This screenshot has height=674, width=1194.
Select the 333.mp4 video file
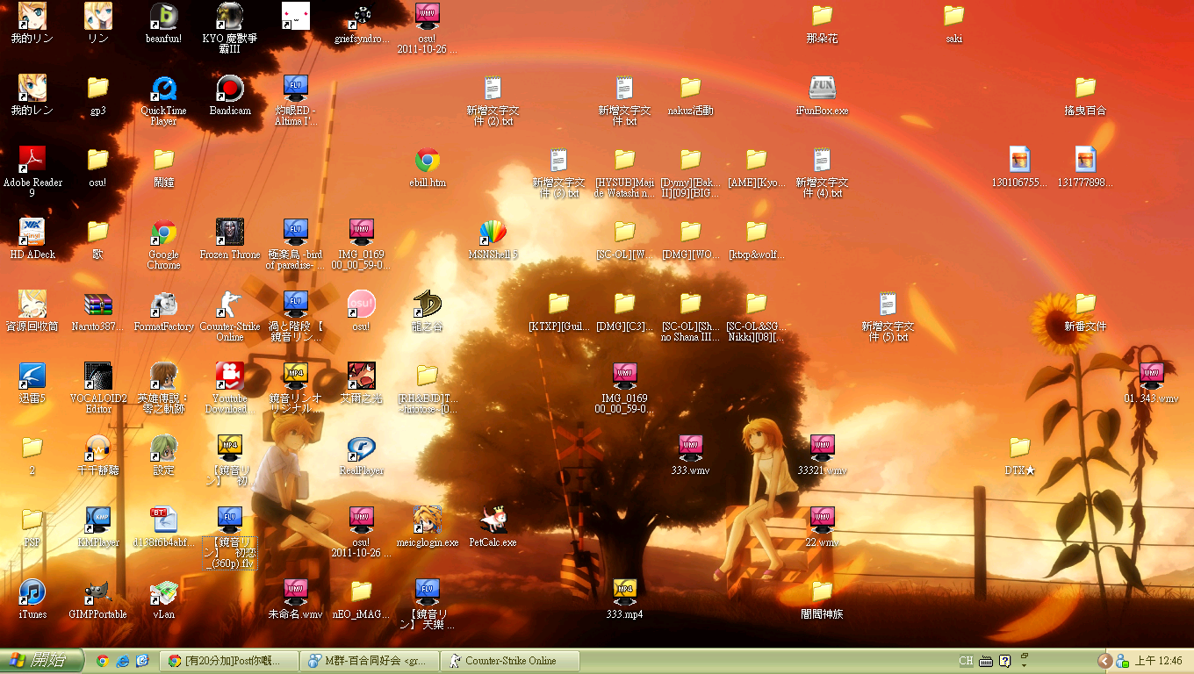624,592
